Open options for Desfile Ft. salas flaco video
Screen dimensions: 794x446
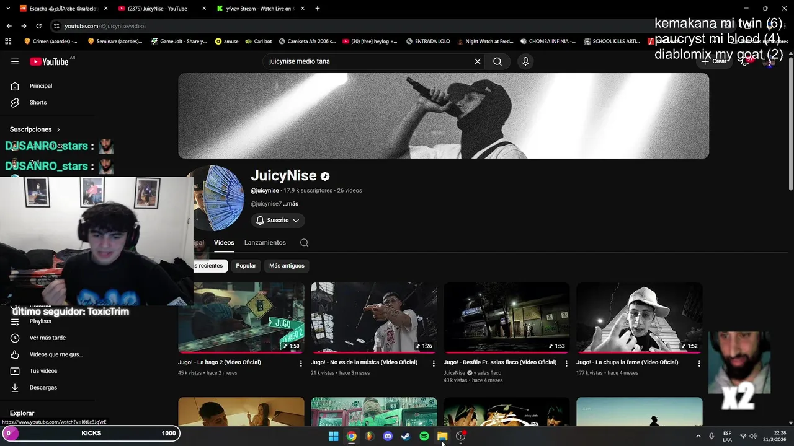[566, 364]
